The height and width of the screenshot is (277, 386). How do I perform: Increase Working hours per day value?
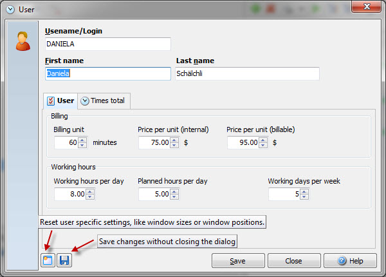[x=90, y=191]
